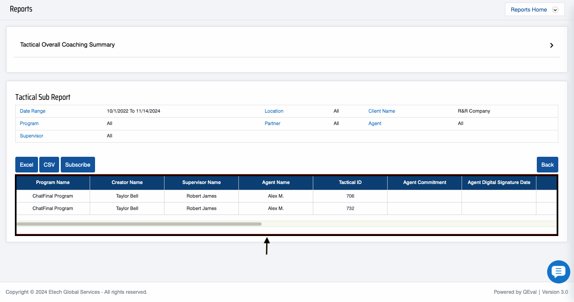This screenshot has width=574, height=302.
Task: Download the report with the CSV button
Action: 49,165
